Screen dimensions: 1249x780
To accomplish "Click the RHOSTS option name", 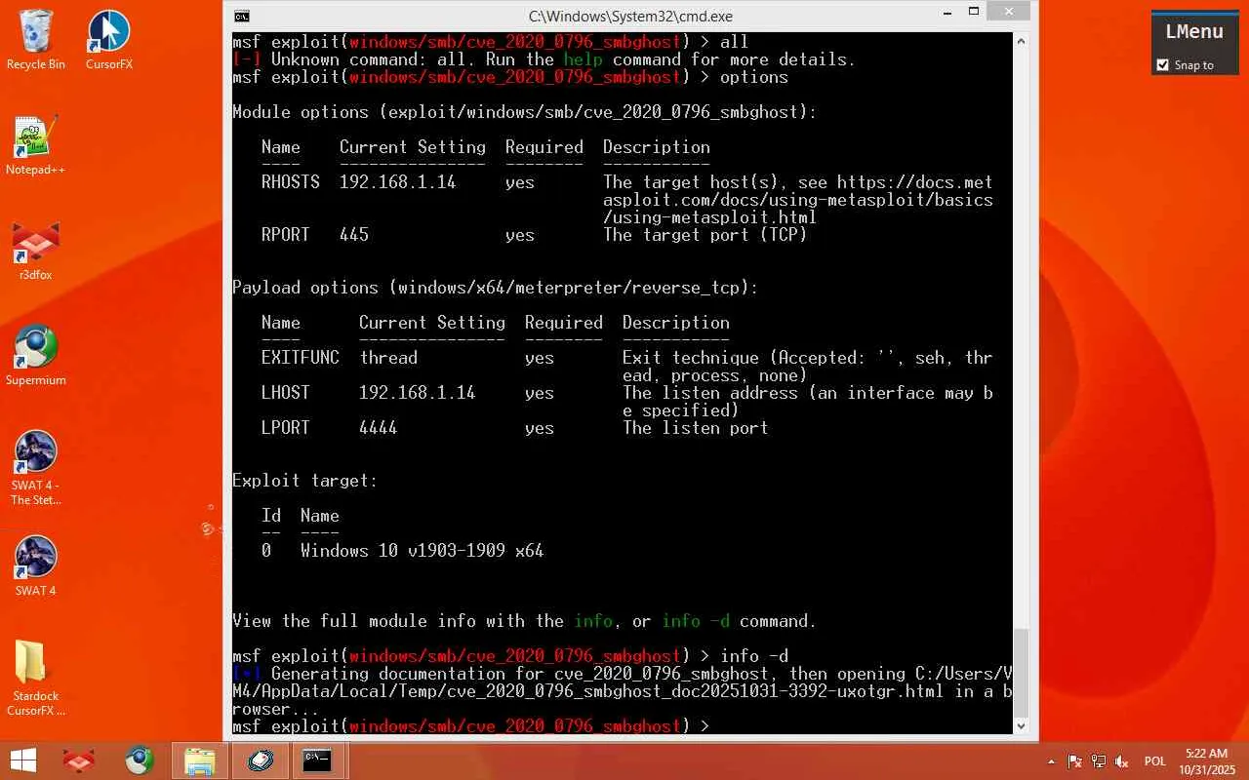I will pyautogui.click(x=291, y=182).
